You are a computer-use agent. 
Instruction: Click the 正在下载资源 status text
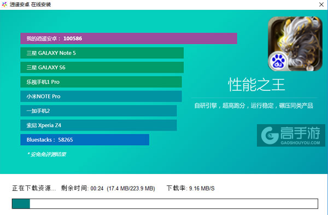pyautogui.click(x=34, y=188)
